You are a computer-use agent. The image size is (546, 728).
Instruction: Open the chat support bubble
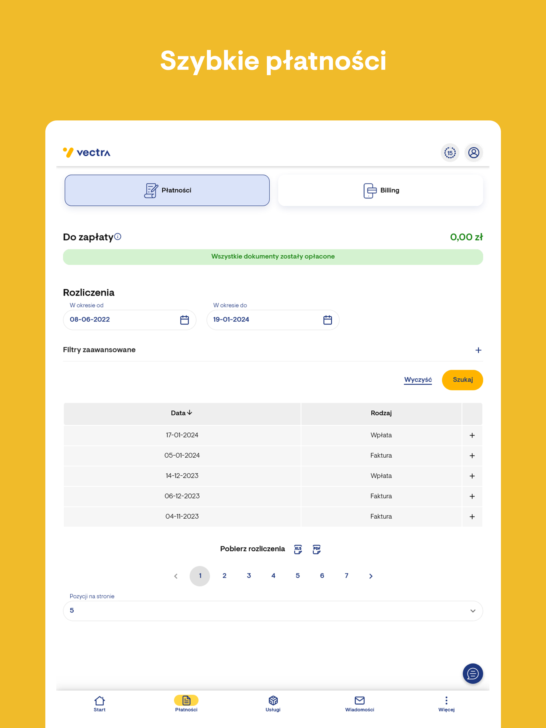click(x=473, y=673)
